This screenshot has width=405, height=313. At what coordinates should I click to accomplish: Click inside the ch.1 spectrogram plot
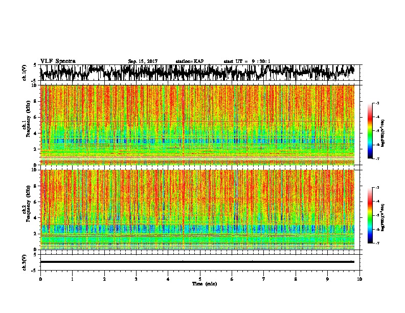pos(197,125)
